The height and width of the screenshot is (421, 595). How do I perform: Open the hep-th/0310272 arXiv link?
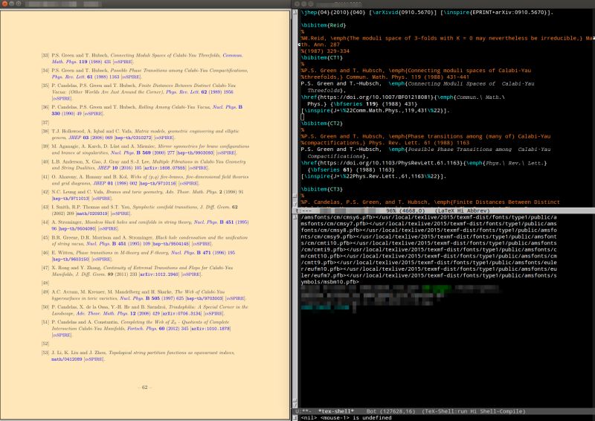click(133, 138)
